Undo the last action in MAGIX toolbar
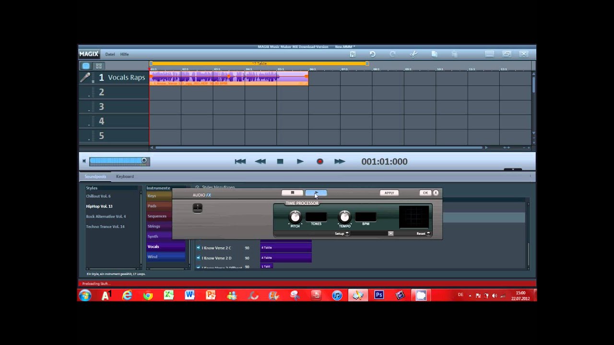The height and width of the screenshot is (345, 614). (x=372, y=54)
